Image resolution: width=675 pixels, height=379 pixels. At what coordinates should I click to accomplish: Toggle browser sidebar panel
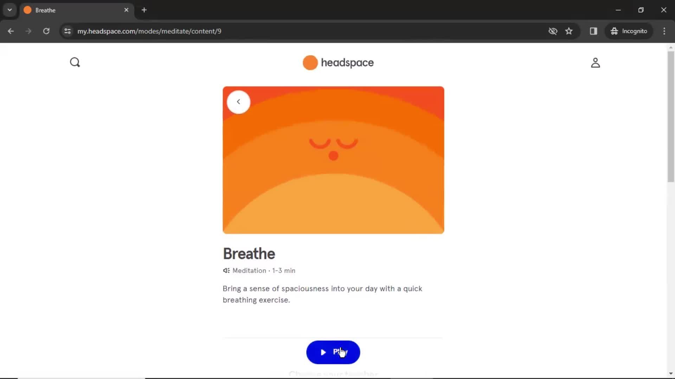coord(593,31)
